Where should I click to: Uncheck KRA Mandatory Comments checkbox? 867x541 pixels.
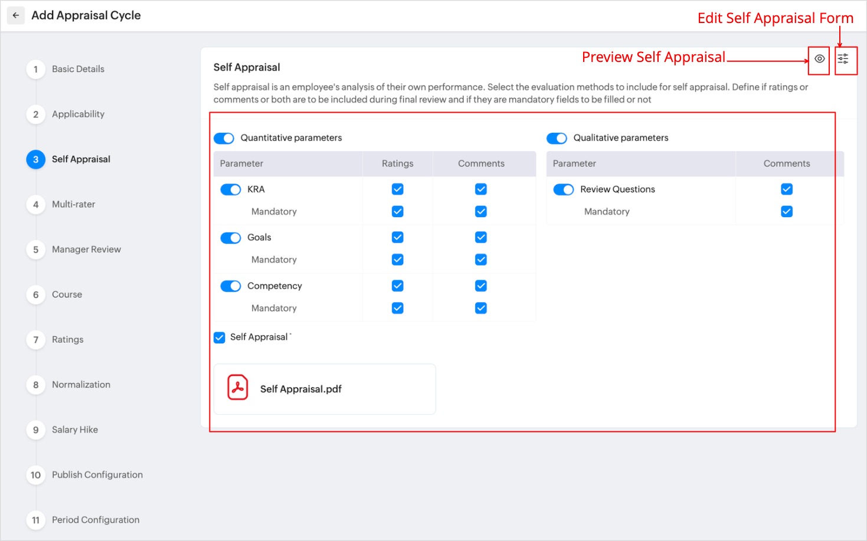pos(481,211)
